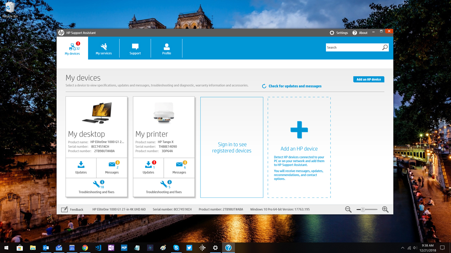
Task: Open Updates for My printer
Action: (148, 168)
